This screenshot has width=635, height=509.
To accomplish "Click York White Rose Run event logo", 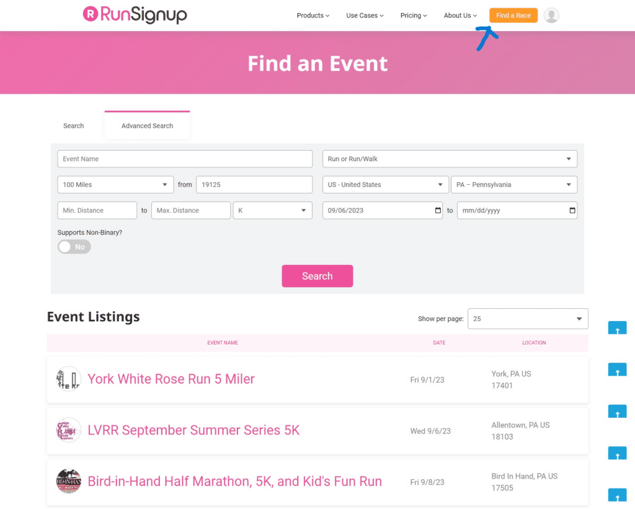I will coord(68,379).
